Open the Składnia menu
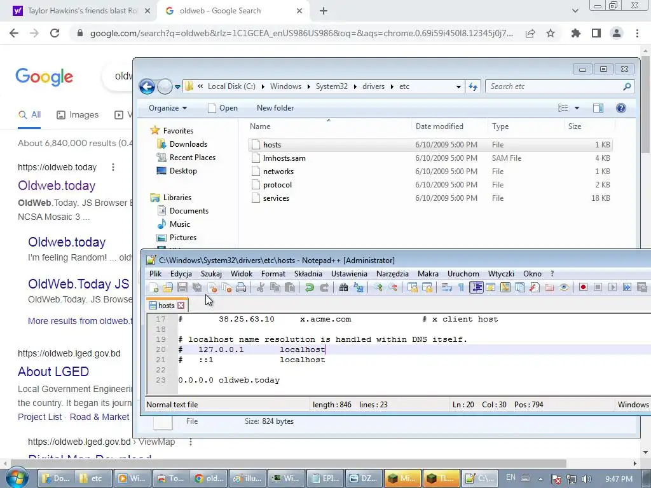This screenshot has width=651, height=488. [x=308, y=274]
